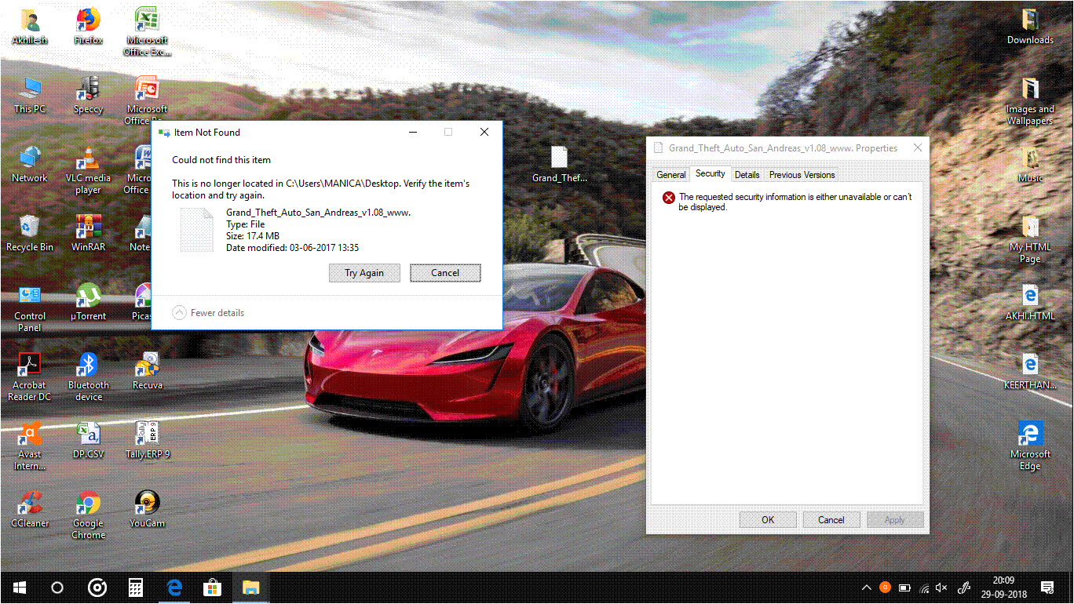Open the Previous Versions tab

[802, 175]
